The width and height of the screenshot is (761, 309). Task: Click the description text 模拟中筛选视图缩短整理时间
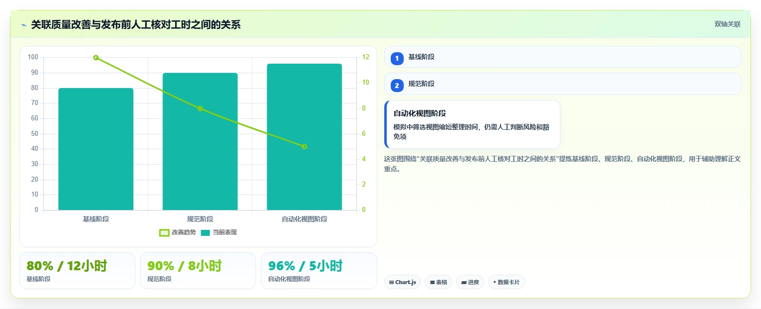pos(472,132)
